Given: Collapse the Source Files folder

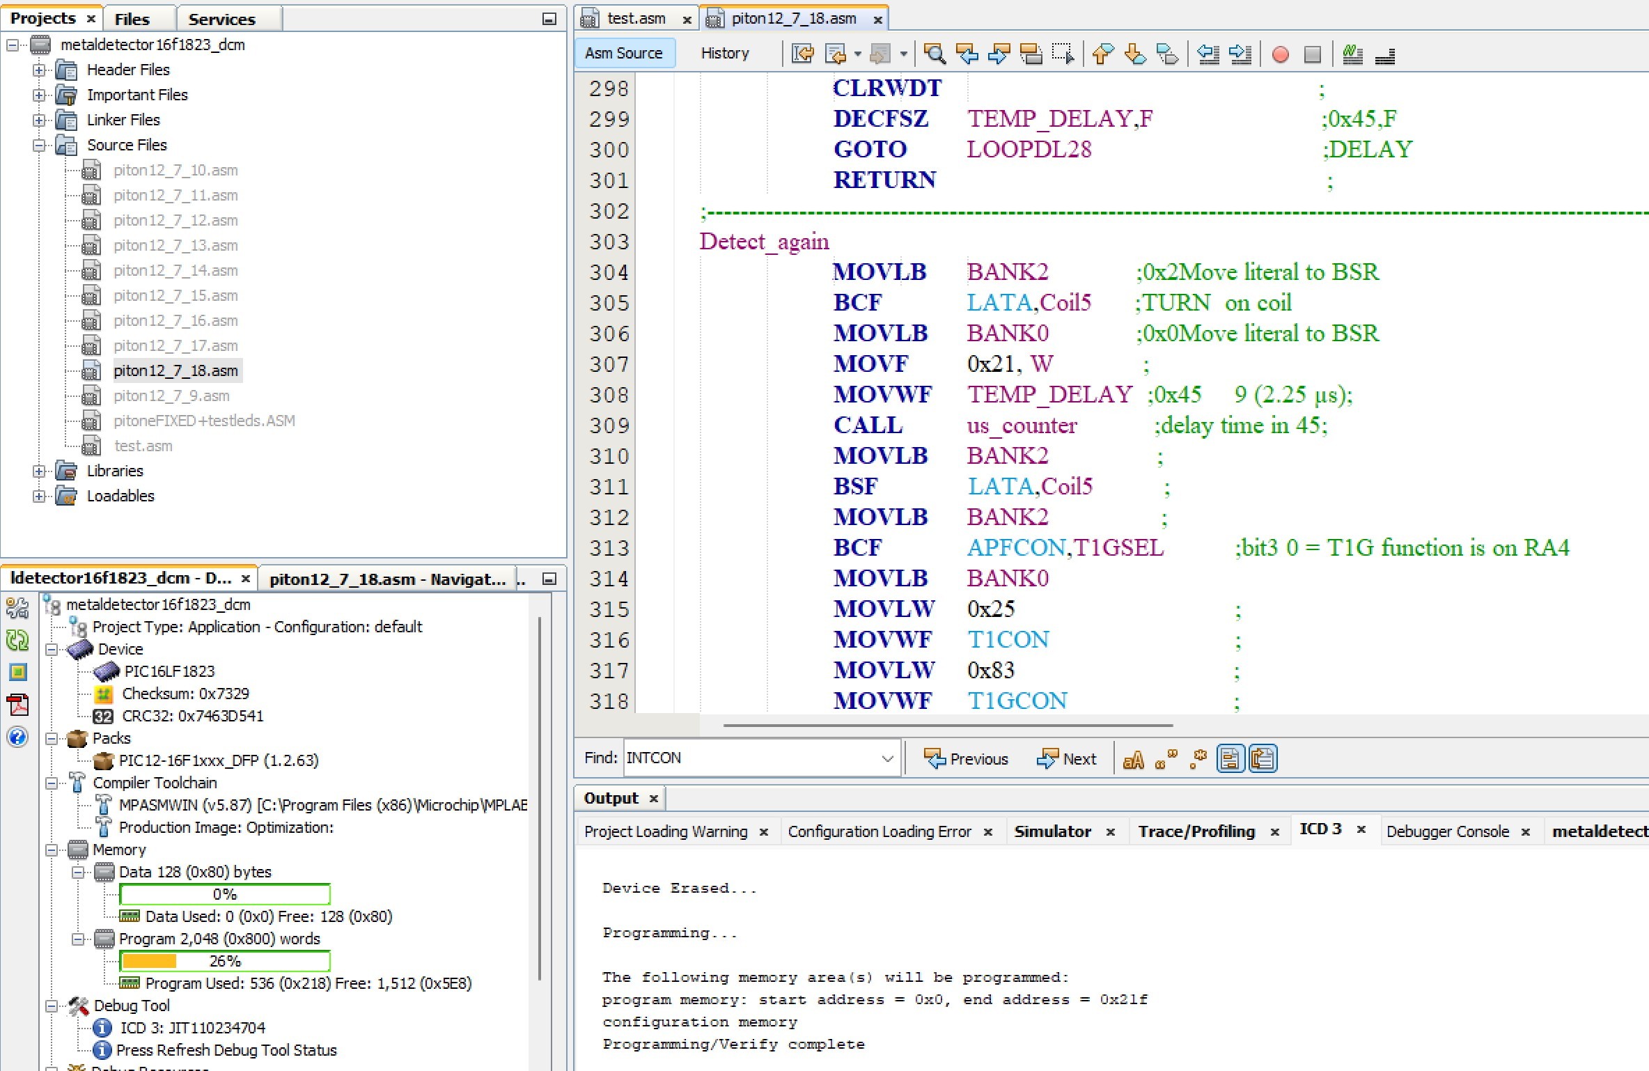Looking at the screenshot, I should pyautogui.click(x=39, y=145).
